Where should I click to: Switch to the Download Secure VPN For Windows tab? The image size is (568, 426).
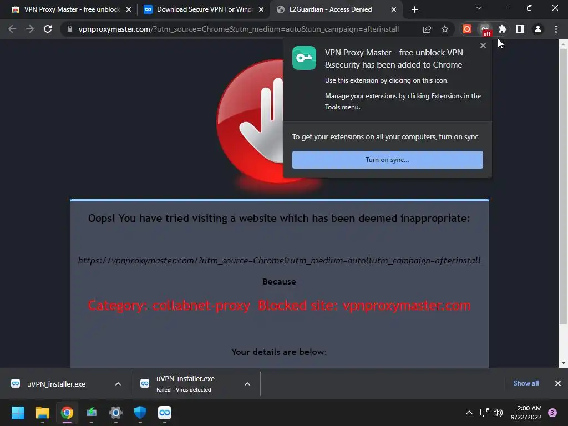(x=205, y=9)
